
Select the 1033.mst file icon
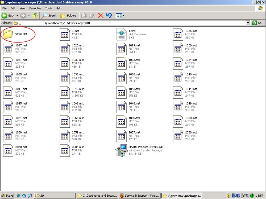click(x=121, y=64)
